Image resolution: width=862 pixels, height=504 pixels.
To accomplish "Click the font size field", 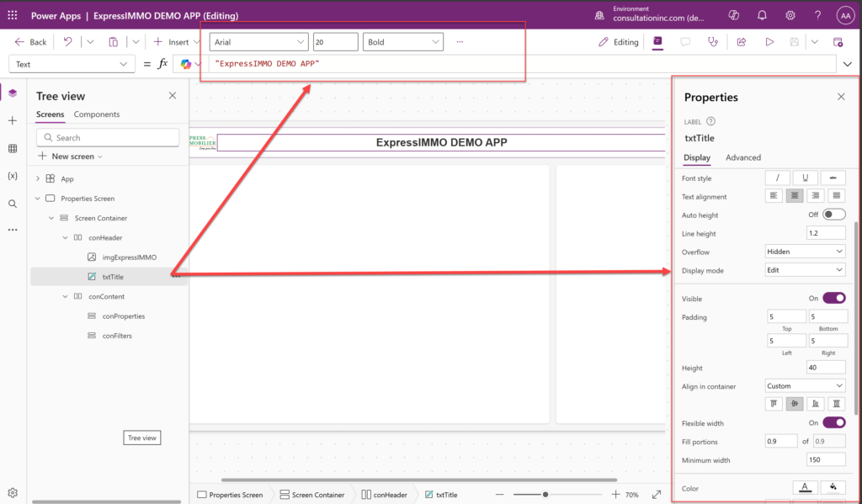I will [335, 42].
